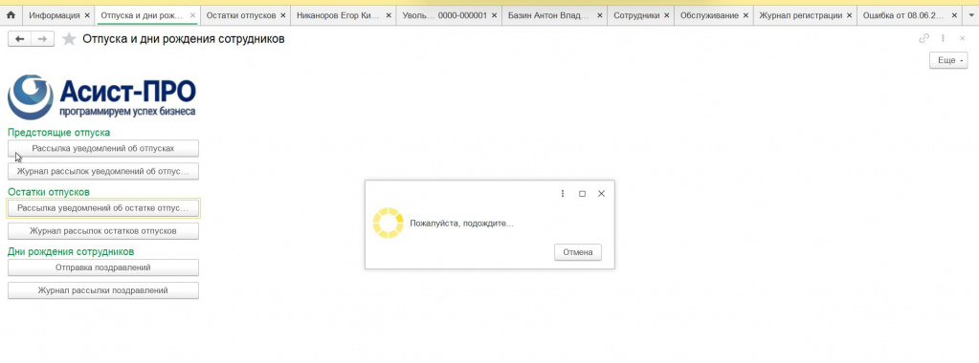Close the Отпуска и дни рождения tab
Viewport: 979px width, 363px height.
point(192,15)
